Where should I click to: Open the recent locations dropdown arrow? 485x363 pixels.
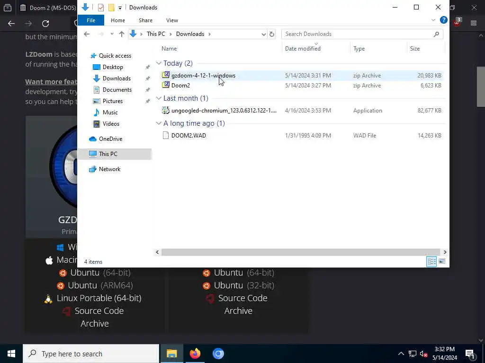(112, 34)
